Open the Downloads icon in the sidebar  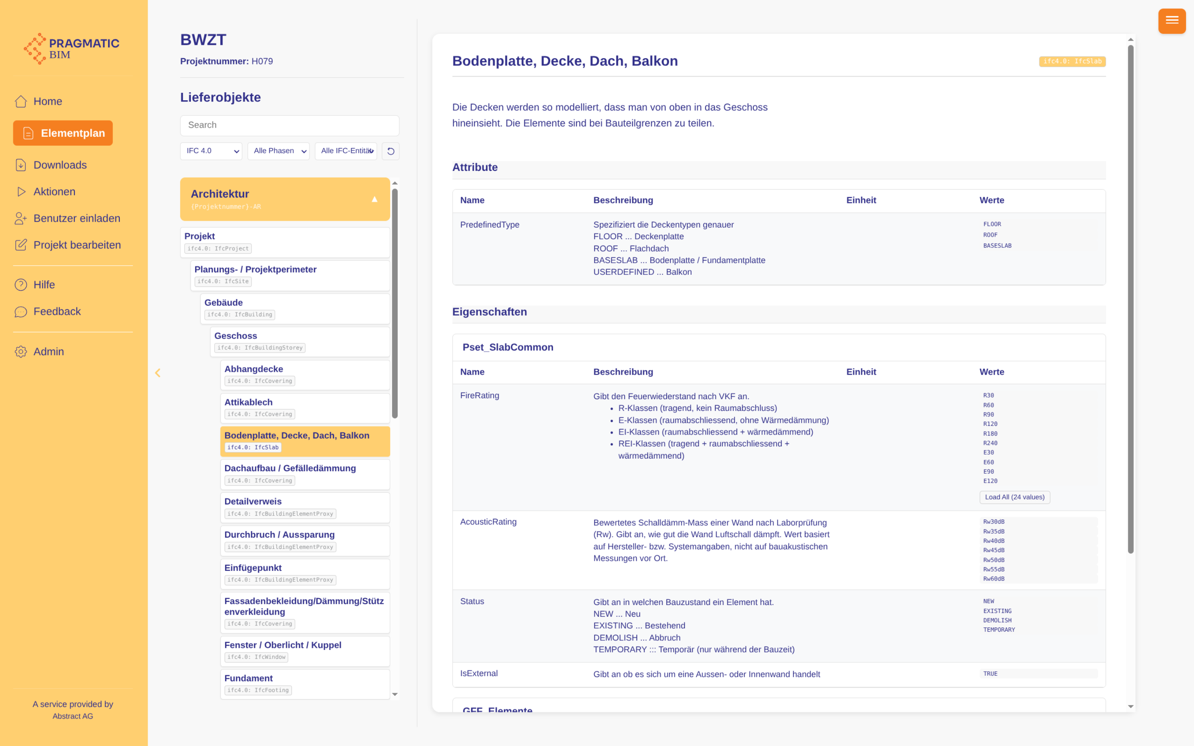click(21, 165)
